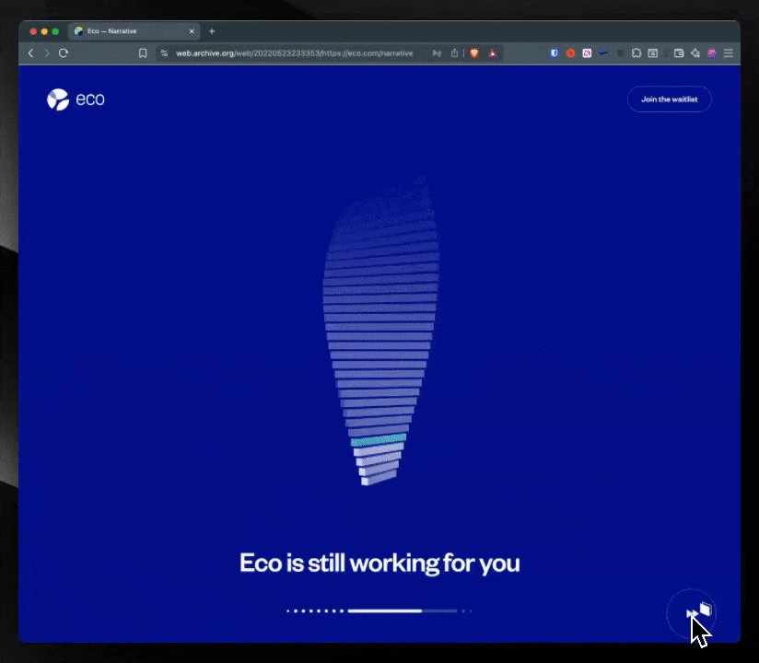This screenshot has width=759, height=663.
Task: Toggle the browser sidebar panel icon
Action: [653, 53]
